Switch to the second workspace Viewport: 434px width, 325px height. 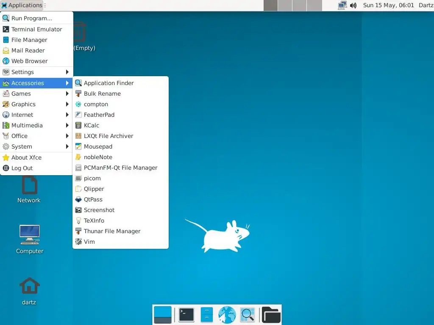(x=285, y=6)
